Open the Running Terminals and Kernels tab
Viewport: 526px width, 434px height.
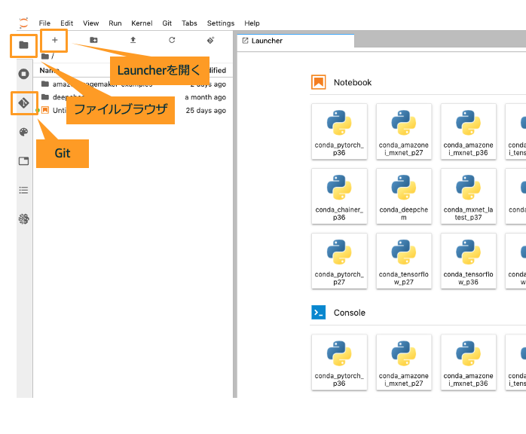tap(23, 74)
